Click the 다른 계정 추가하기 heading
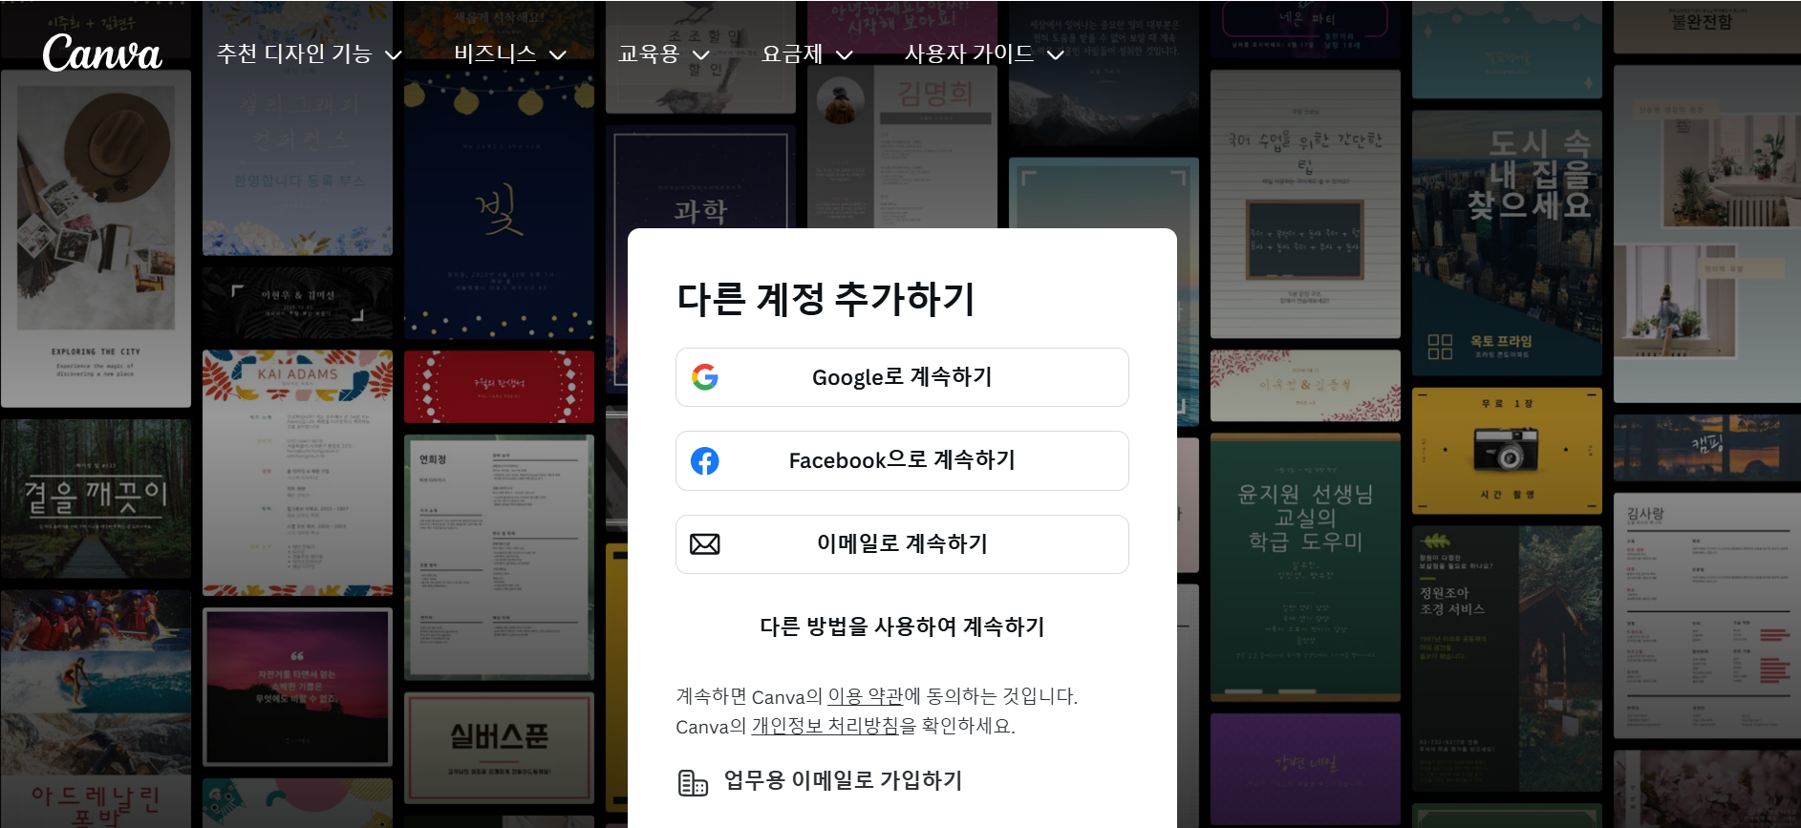The height and width of the screenshot is (828, 1801). tap(825, 299)
